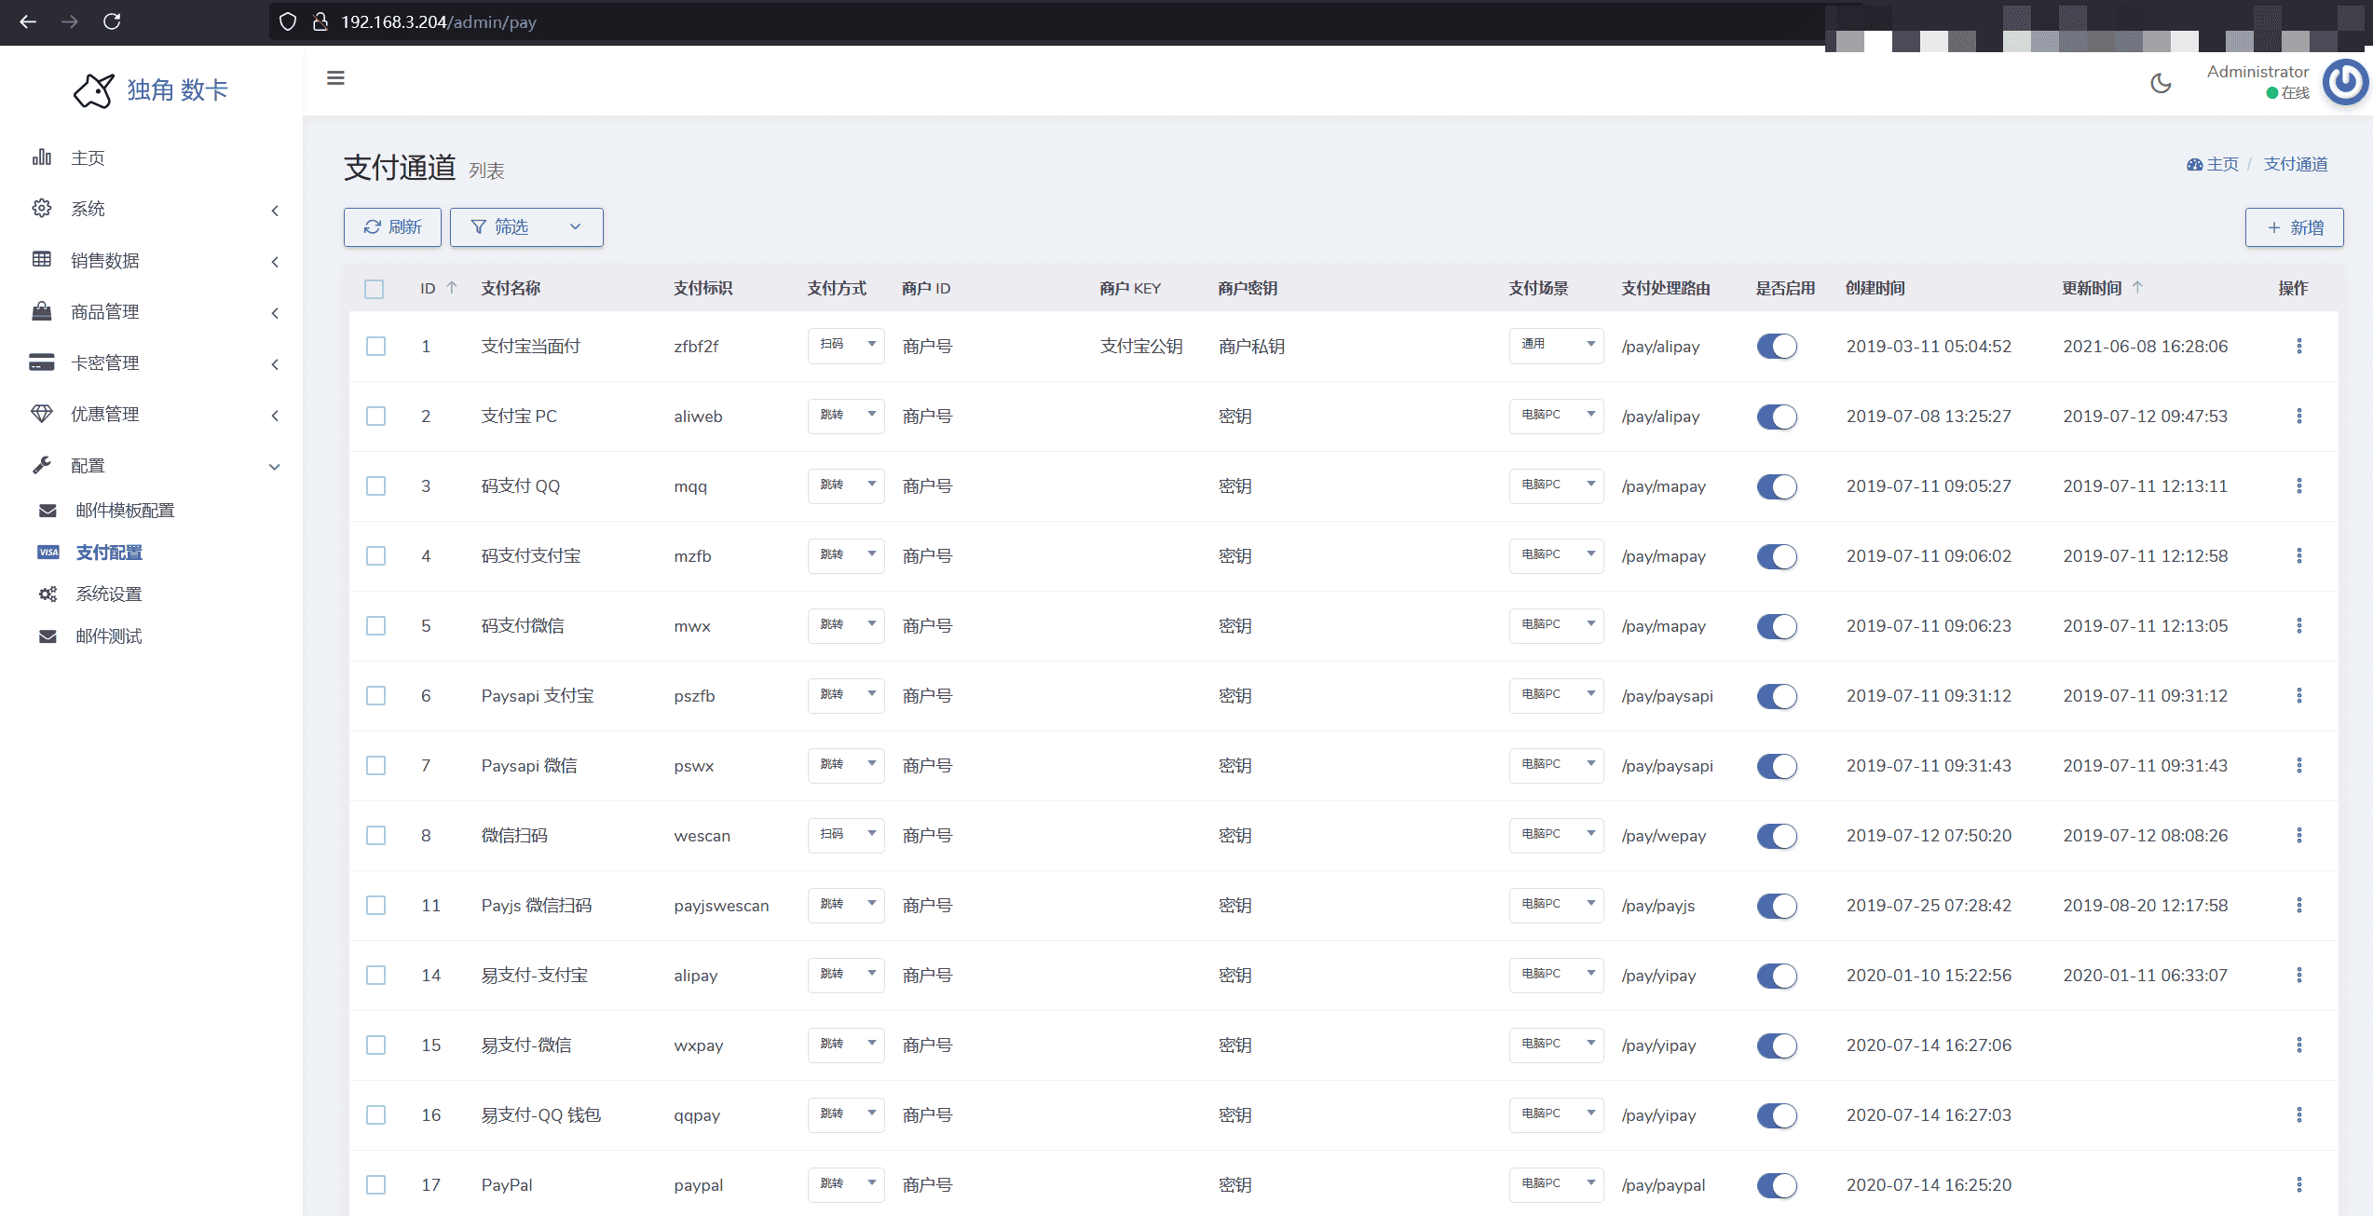Open the 筛选 filter dropdown
2373x1216 pixels.
[x=526, y=227]
